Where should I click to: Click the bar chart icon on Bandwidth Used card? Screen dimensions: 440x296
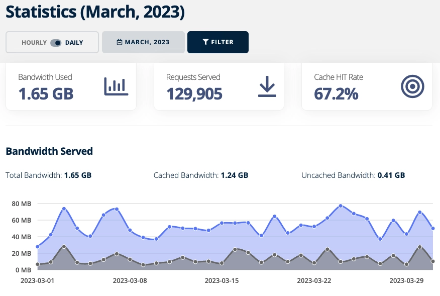[x=117, y=85]
